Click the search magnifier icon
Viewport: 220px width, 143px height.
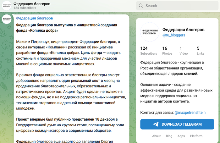point(141,6)
